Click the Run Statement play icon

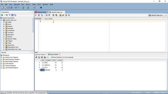(36, 15)
